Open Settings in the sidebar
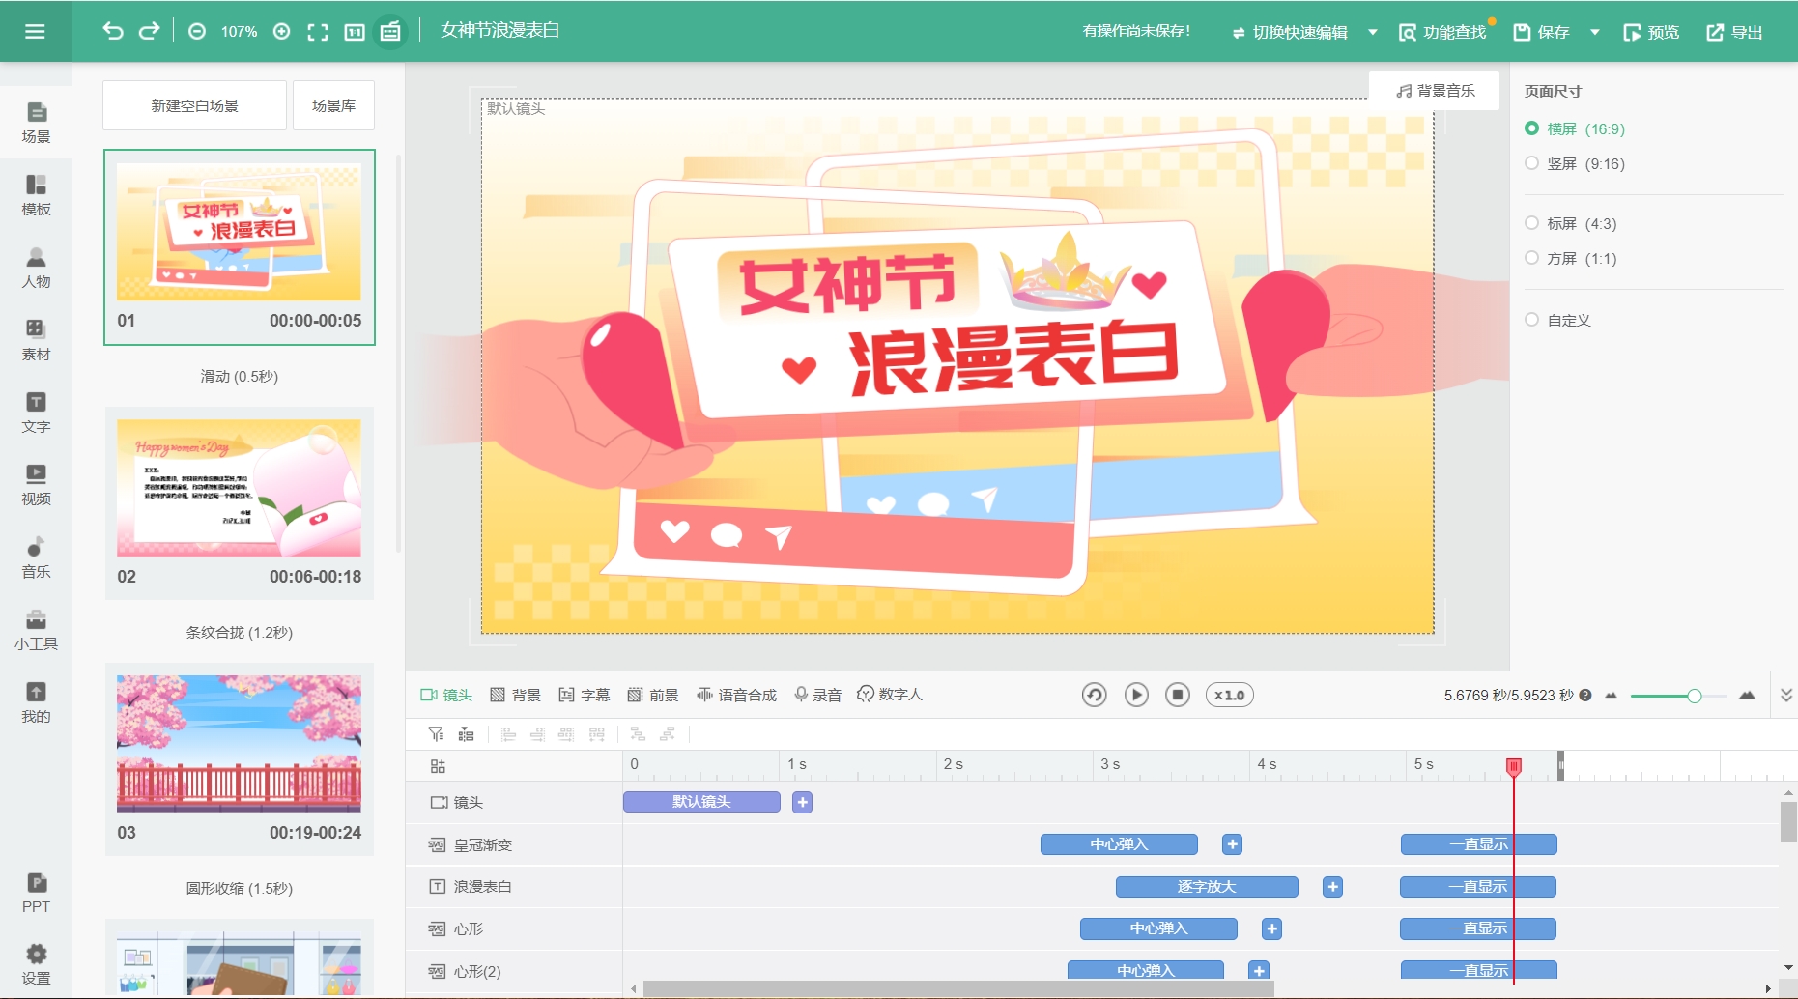This screenshot has width=1798, height=999. (x=36, y=964)
